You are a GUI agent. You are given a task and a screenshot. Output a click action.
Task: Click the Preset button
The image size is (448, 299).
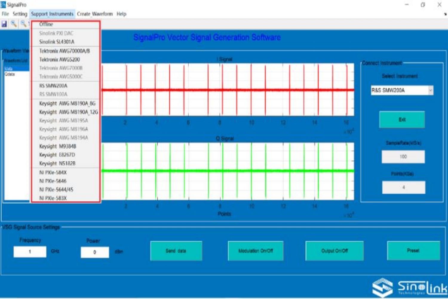coord(413,251)
